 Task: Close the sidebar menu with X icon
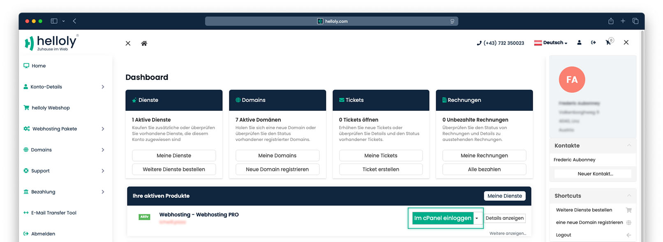click(128, 43)
